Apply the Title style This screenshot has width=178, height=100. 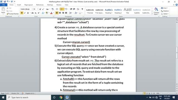tap(127, 11)
